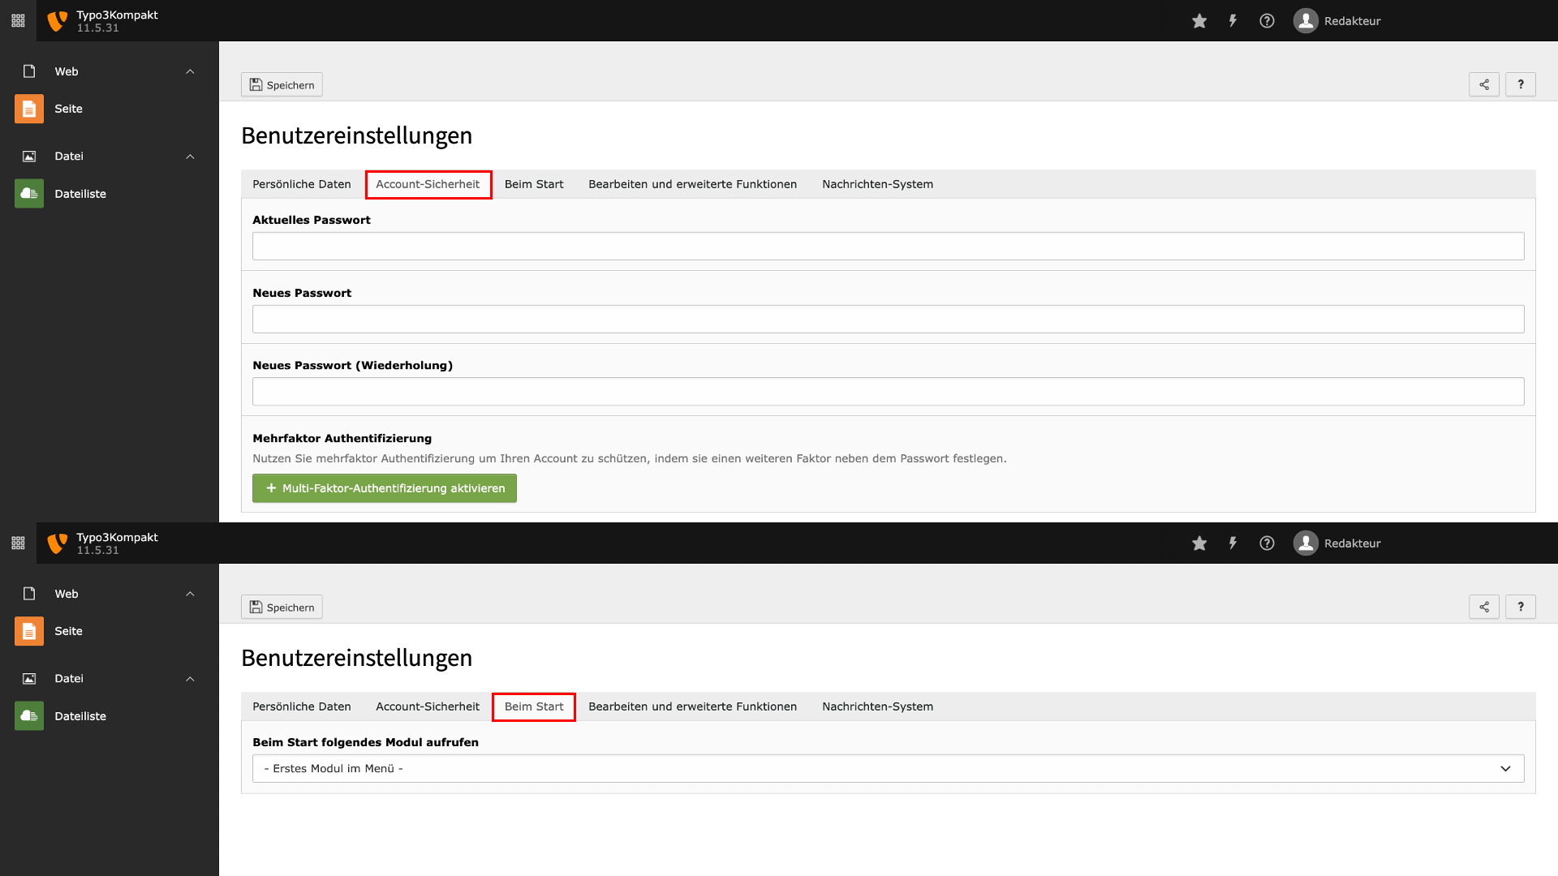Image resolution: width=1558 pixels, height=876 pixels.
Task: Open the highlighted Beim Start tab
Action: (534, 706)
